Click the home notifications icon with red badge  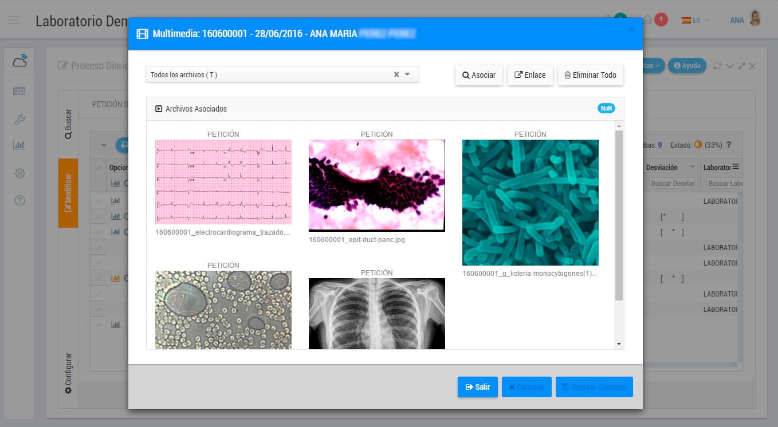pyautogui.click(x=648, y=20)
